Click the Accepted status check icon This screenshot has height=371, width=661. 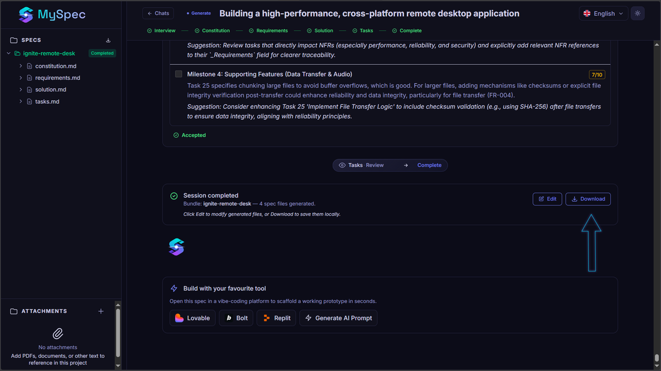click(176, 135)
